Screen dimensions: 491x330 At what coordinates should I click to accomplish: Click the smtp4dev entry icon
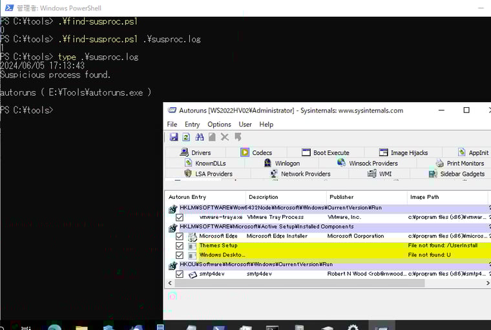(193, 274)
